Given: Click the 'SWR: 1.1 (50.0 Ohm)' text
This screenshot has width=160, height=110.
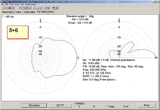Looking at the screenshot, I should (x=96, y=76).
